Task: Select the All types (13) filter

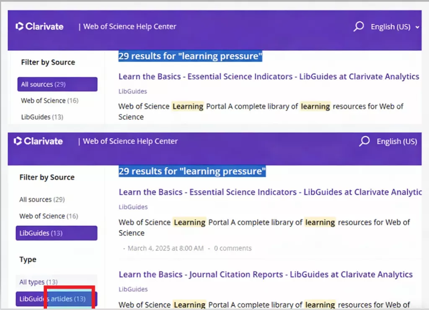Action: pyautogui.click(x=39, y=282)
